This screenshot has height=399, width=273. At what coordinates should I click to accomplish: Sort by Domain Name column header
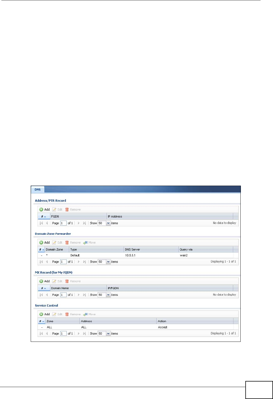78,288
